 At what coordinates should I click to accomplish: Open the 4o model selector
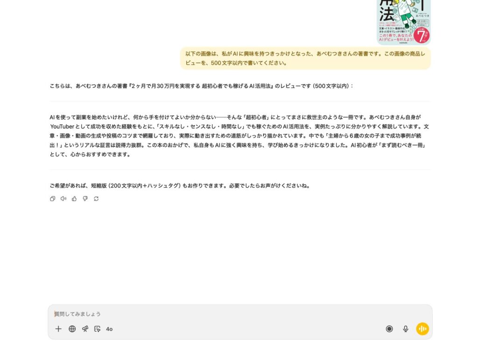point(109,329)
